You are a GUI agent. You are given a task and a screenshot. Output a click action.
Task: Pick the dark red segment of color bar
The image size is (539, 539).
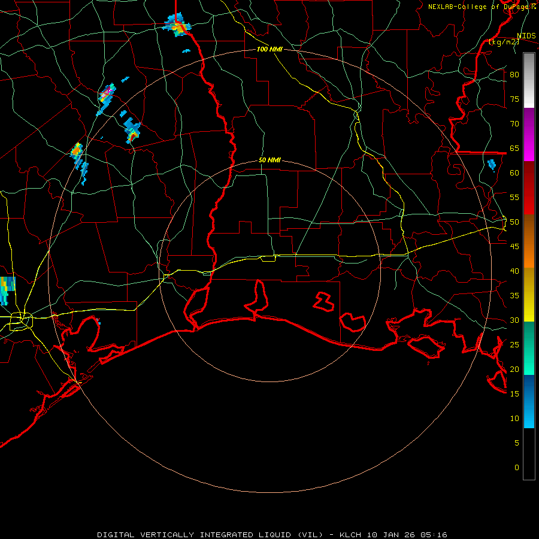coord(529,188)
